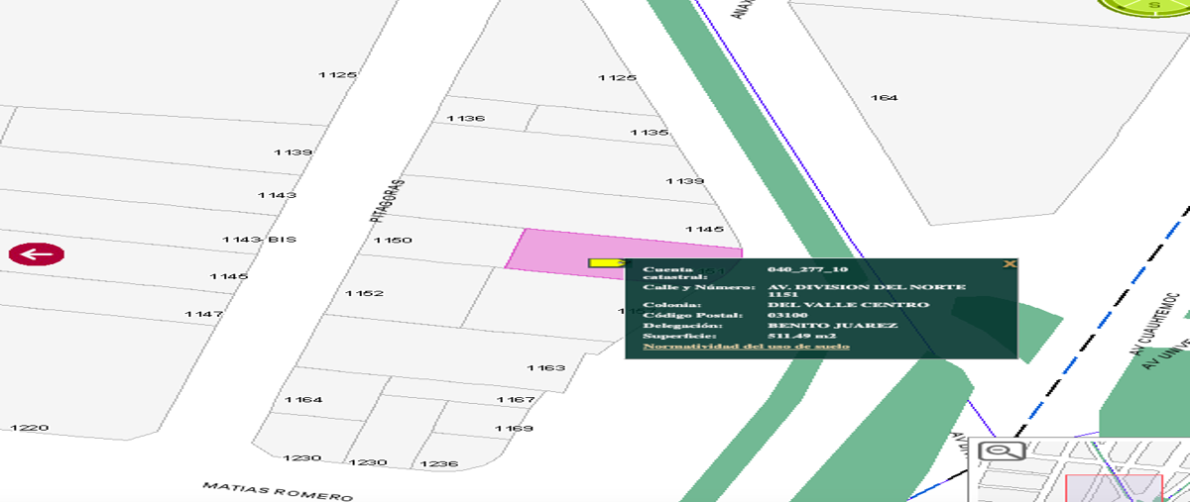This screenshot has width=1190, height=502.
Task: Click the delegación value BENITO JUAREZ
Action: 833,325
